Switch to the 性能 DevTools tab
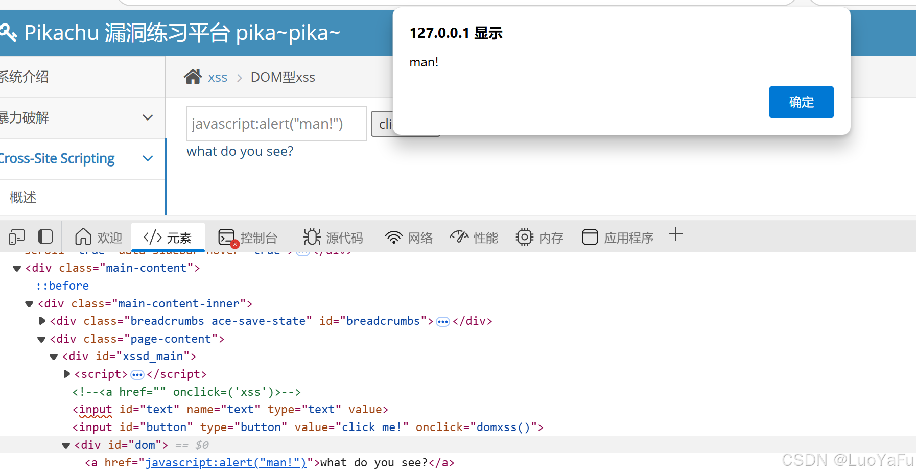 pos(474,237)
